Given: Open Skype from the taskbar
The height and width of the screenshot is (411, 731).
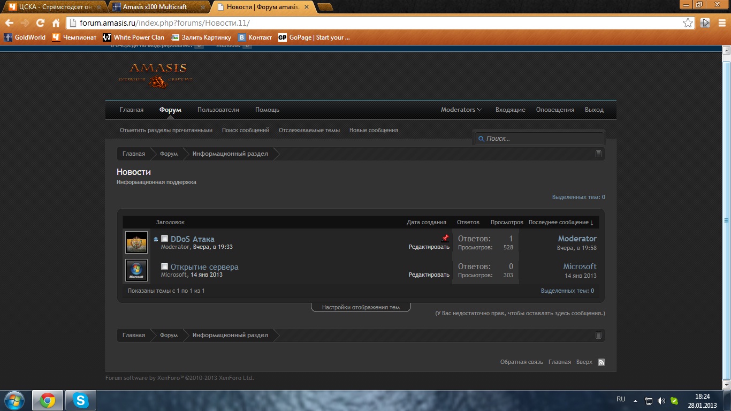Looking at the screenshot, I should point(81,400).
